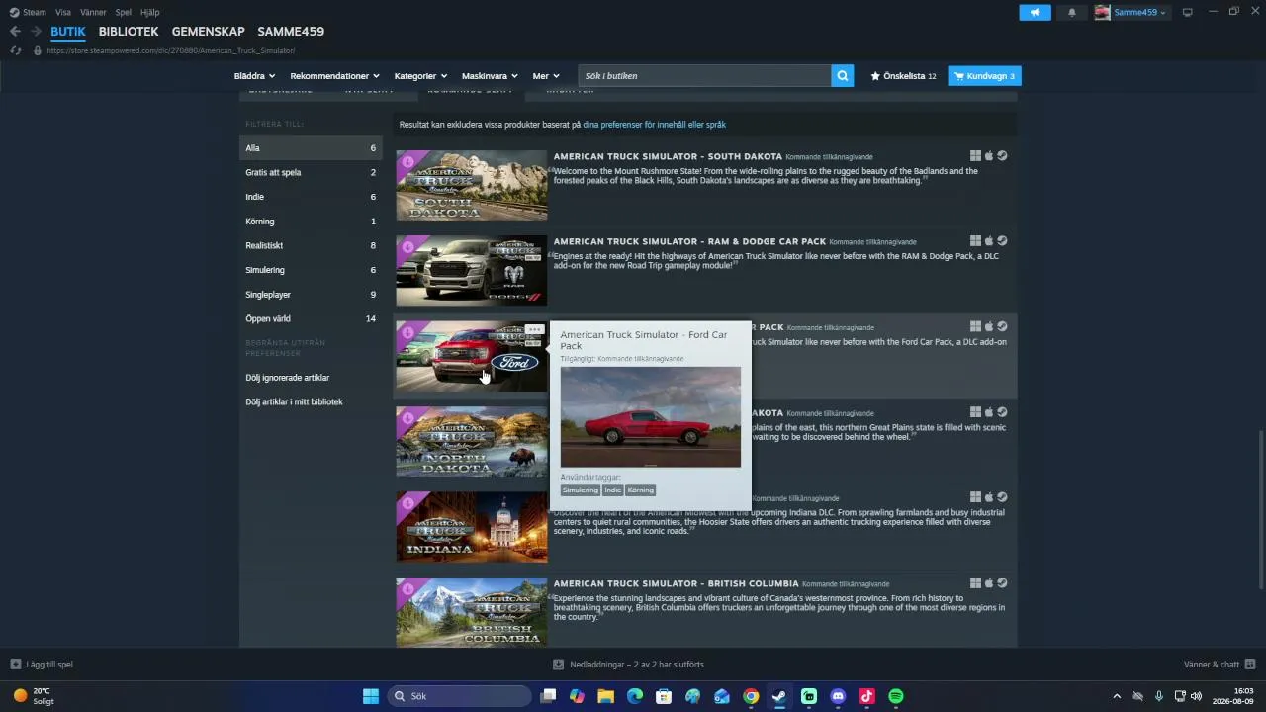Open the notifications bell
This screenshot has width=1266, height=712.
1072,12
